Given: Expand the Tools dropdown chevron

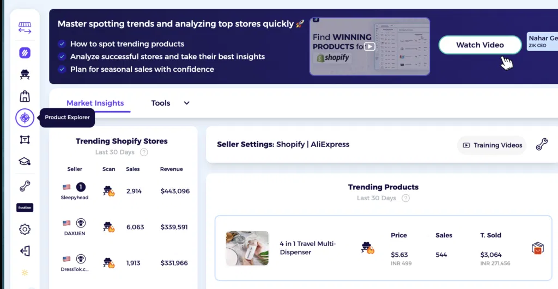Looking at the screenshot, I should 186,103.
